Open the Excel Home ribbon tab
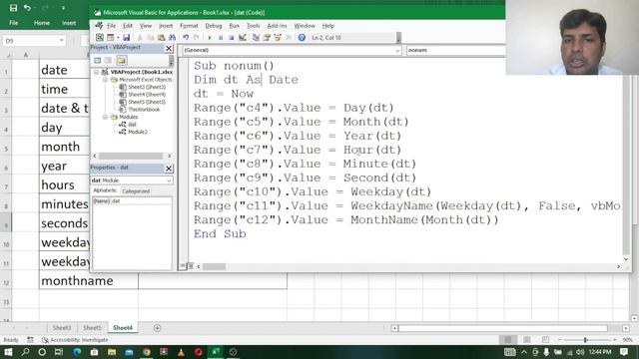 [42, 23]
